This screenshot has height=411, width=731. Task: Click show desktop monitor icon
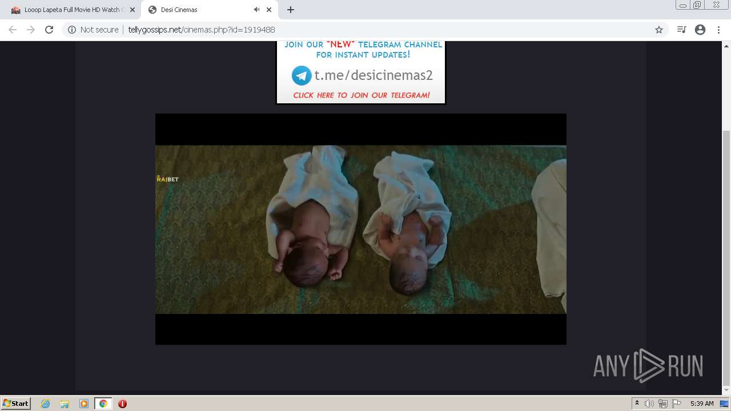(x=725, y=404)
